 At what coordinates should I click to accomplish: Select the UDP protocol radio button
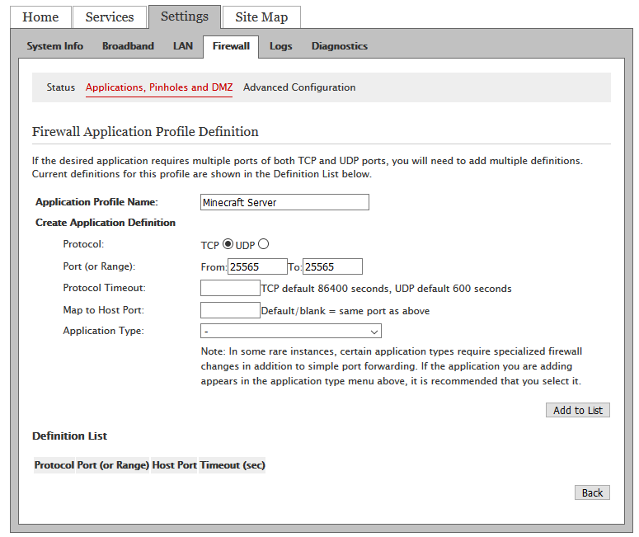tap(264, 244)
